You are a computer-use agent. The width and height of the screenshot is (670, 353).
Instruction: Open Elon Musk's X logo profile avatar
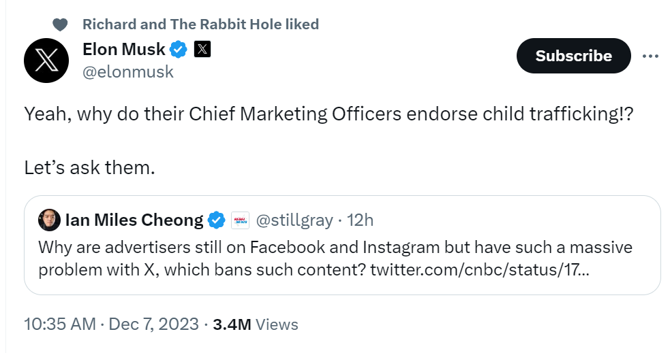click(x=46, y=61)
